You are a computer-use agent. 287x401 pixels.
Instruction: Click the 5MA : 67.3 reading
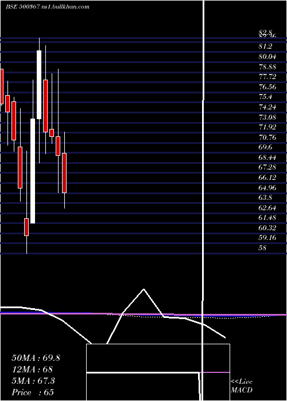[x=33, y=381]
